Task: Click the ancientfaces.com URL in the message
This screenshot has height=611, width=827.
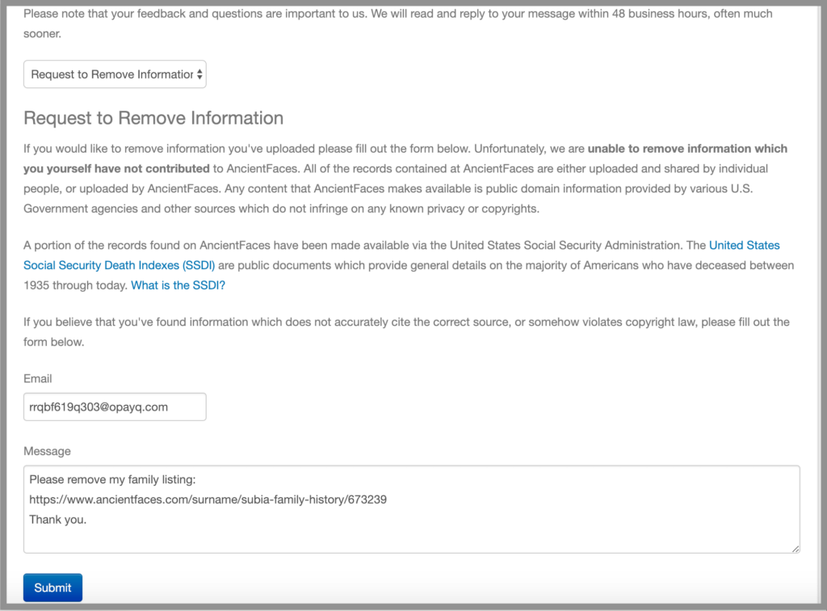Action: tap(205, 499)
